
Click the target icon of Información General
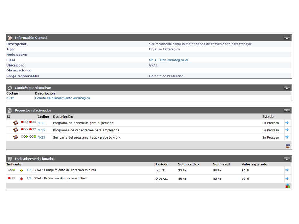(x=10, y=38)
